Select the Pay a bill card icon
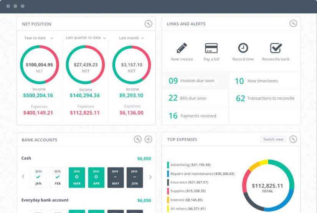The height and width of the screenshot is (213, 317). 211,48
